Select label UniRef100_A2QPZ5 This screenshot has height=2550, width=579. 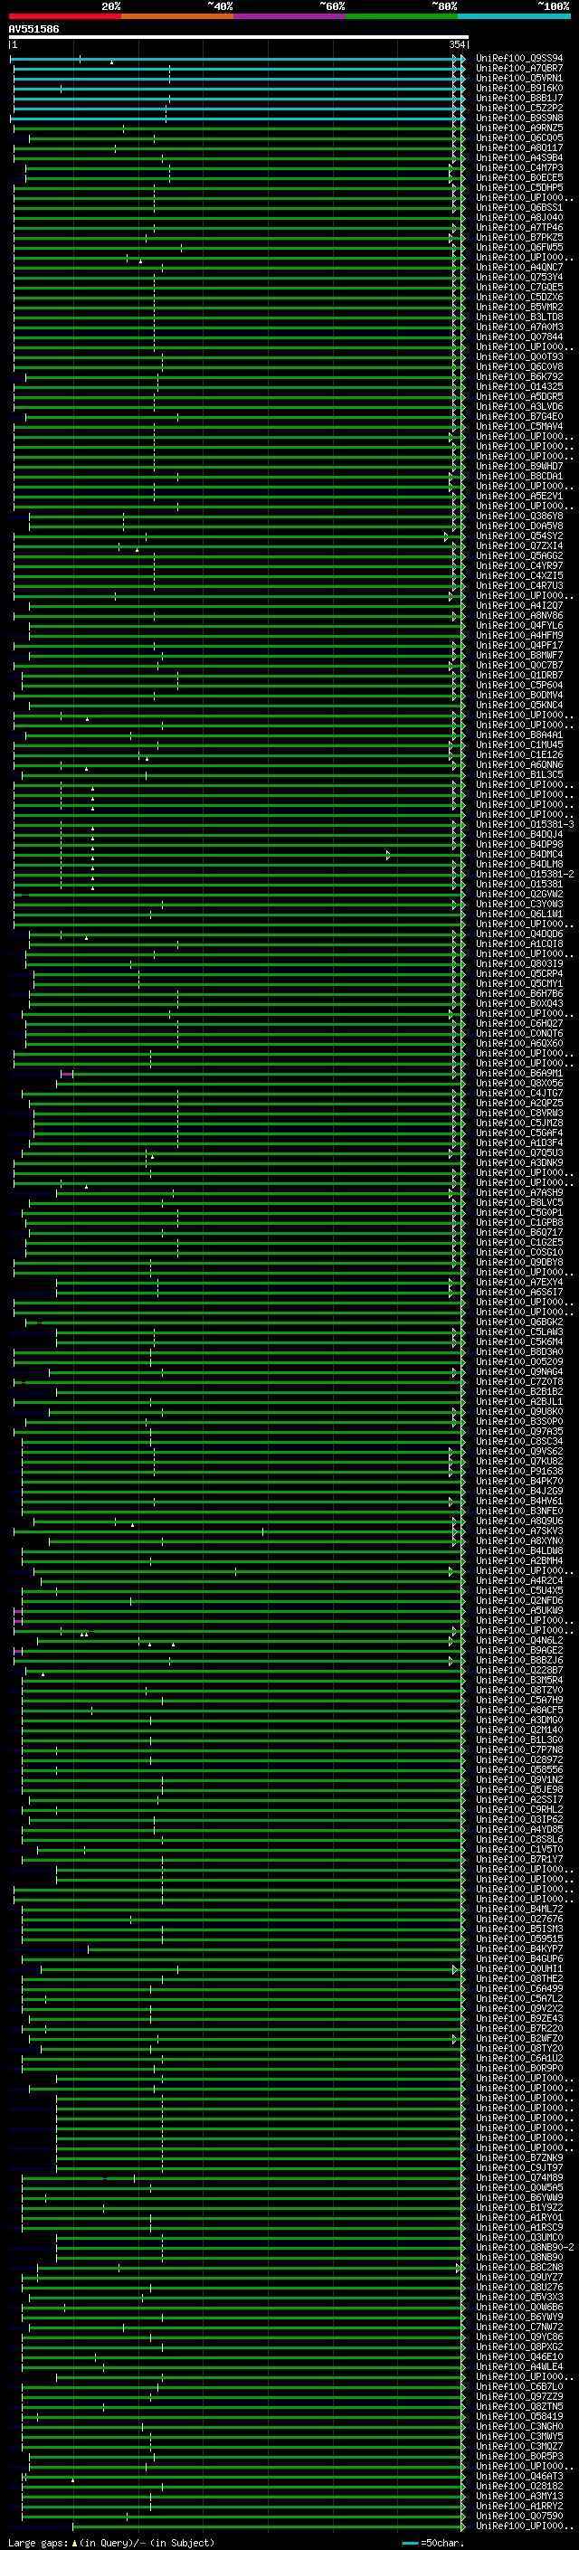519,1103
